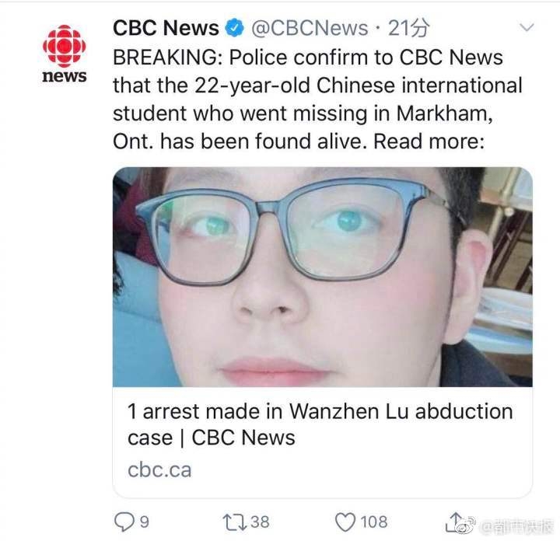Click the blue verified badge

click(233, 28)
